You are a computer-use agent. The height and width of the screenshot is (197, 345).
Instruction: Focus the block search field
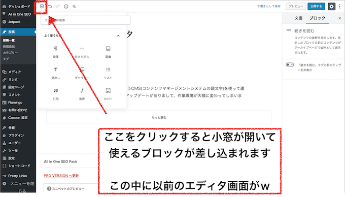(x=85, y=20)
